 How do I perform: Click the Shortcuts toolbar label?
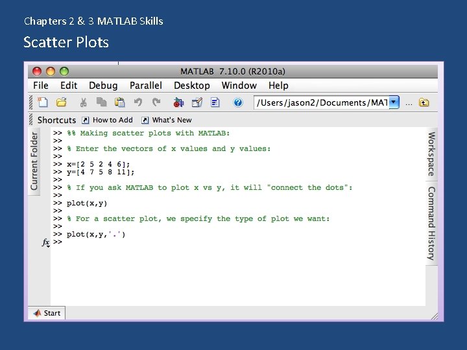[x=56, y=120]
